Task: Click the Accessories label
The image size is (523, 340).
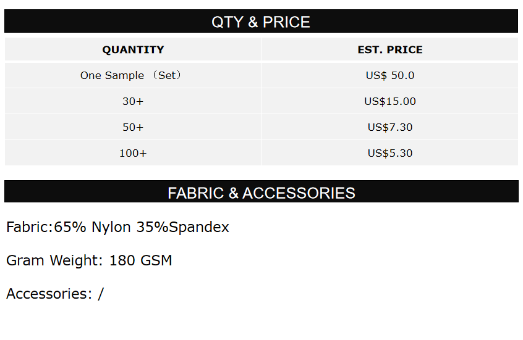Action: point(49,294)
